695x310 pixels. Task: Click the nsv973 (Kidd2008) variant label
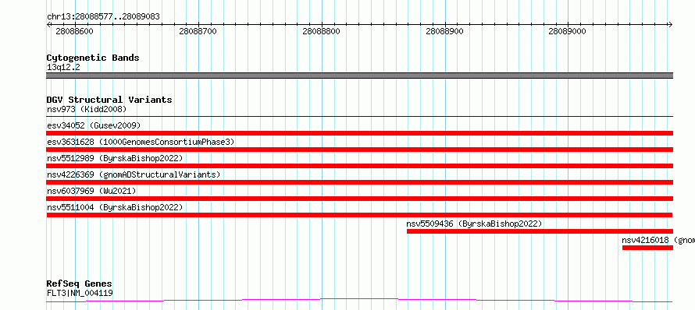[87, 109]
